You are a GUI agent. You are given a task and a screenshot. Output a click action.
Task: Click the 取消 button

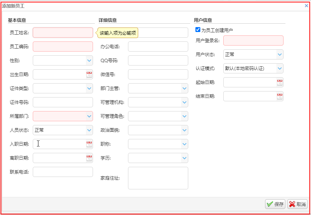297,204
